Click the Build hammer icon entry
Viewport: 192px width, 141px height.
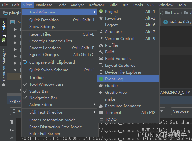(101, 52)
